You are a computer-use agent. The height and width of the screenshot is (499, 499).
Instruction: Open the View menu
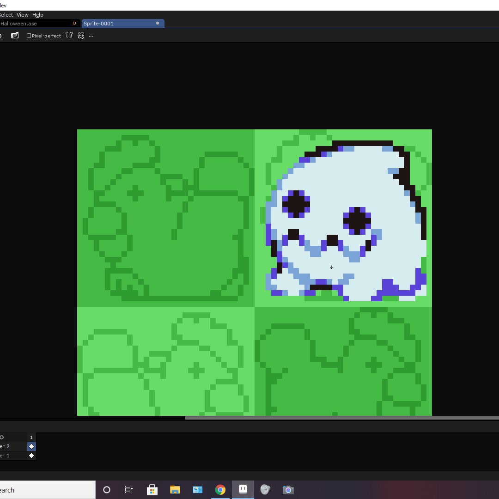[22, 15]
